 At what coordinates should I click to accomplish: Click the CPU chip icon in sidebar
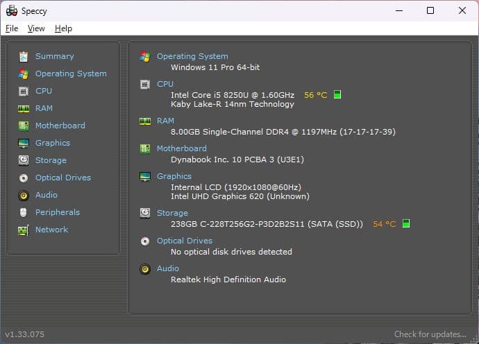24,92
